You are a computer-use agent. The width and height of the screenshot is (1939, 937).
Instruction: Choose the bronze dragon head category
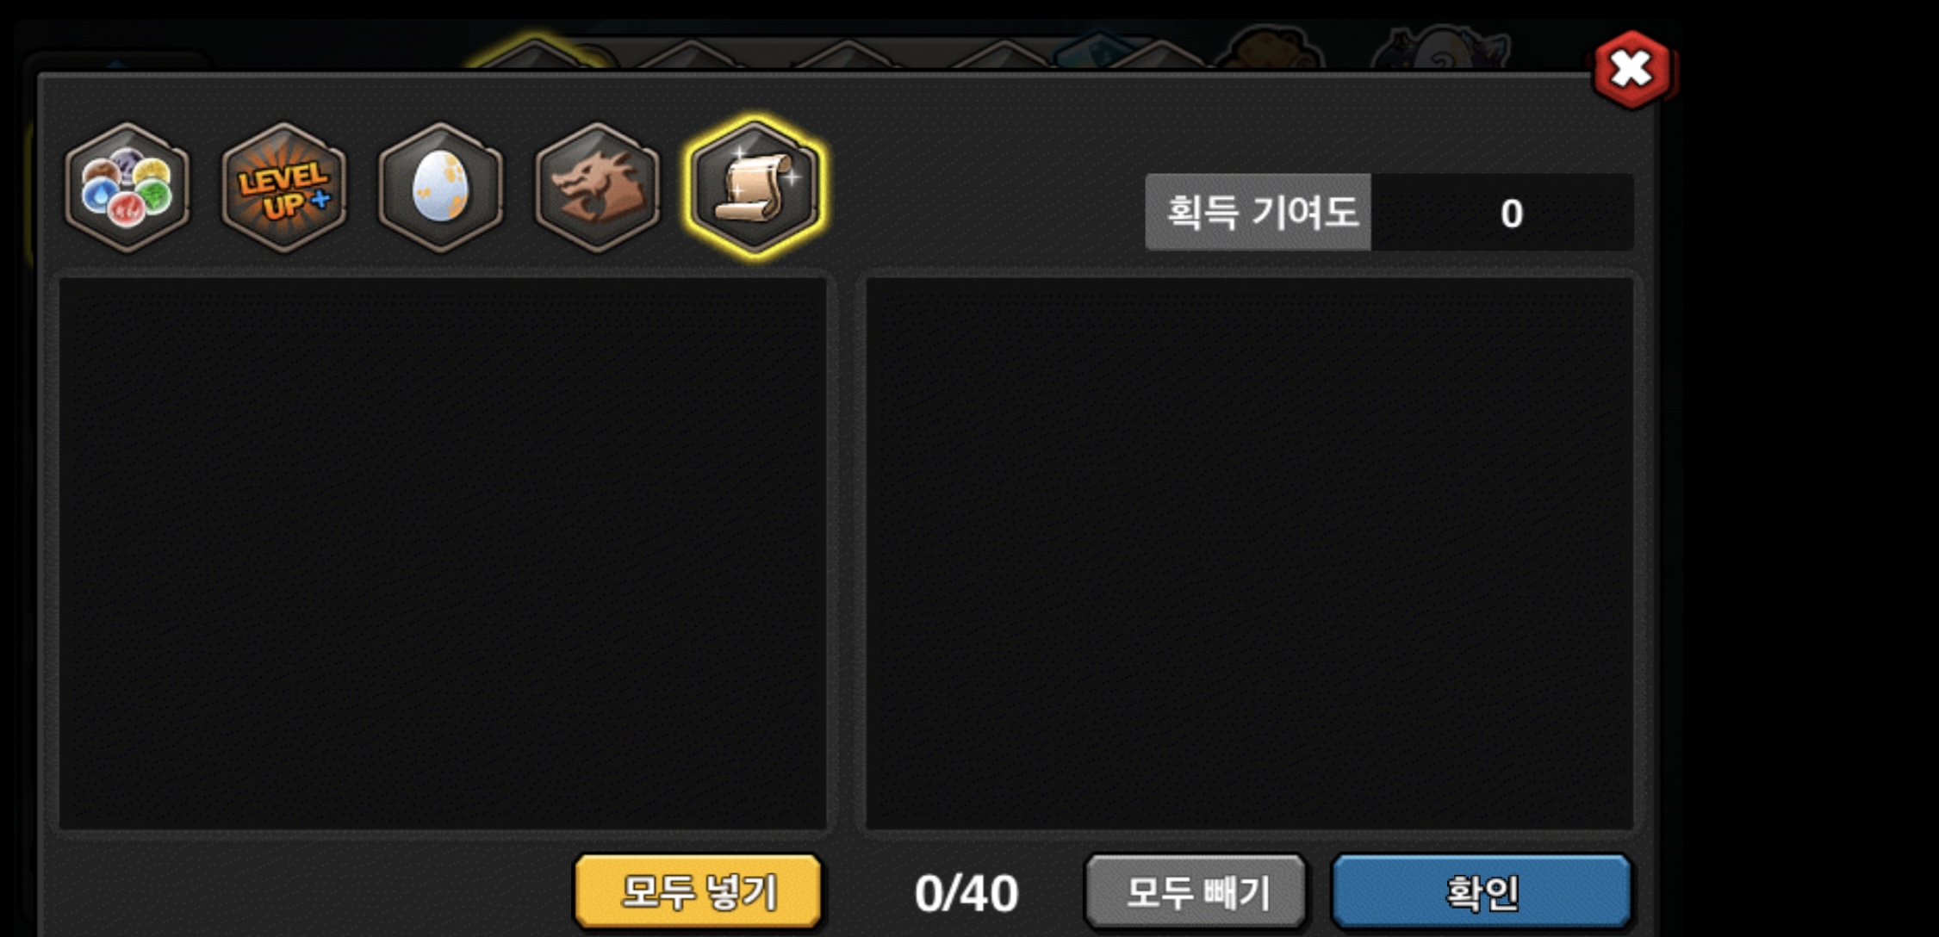(597, 187)
